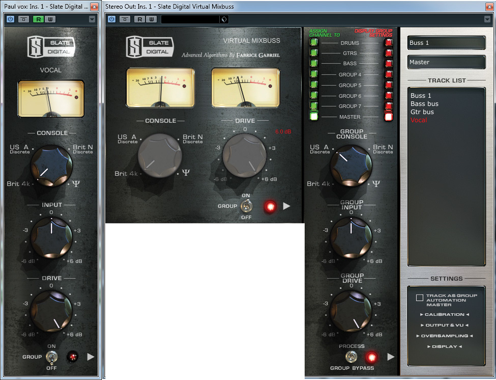Image resolution: width=496 pixels, height=380 pixels.
Task: Open preset browser icon beside preset field
Action: tap(224, 19)
